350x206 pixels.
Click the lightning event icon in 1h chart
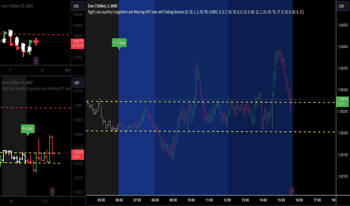click(52, 191)
